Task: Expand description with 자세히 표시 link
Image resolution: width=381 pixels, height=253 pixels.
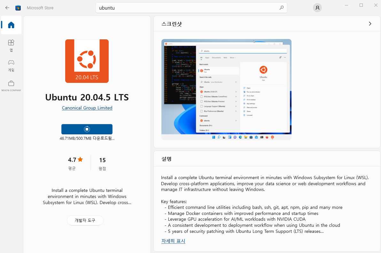Action: point(173,241)
